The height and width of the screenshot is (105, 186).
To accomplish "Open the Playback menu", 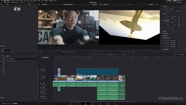I will 35,1.
